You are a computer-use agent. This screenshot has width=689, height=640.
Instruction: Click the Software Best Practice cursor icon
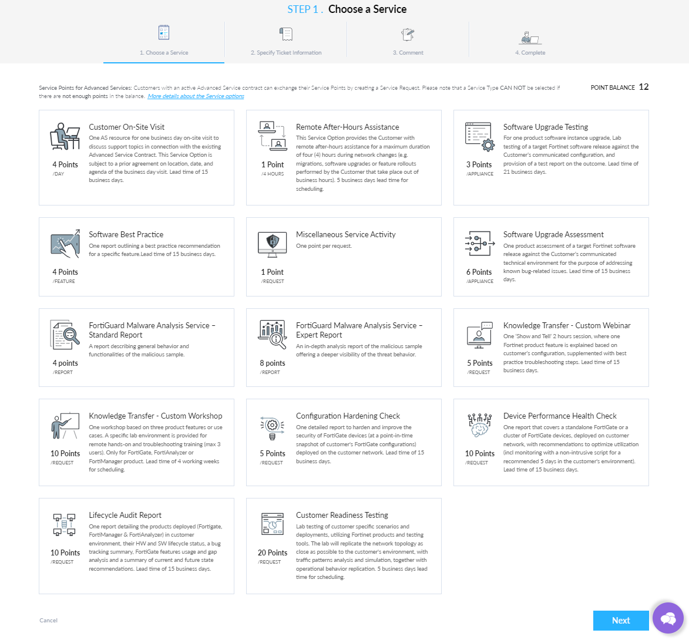pos(65,244)
